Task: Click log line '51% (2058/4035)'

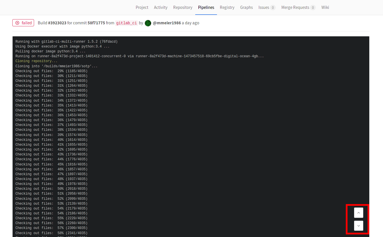Action: [52, 193]
